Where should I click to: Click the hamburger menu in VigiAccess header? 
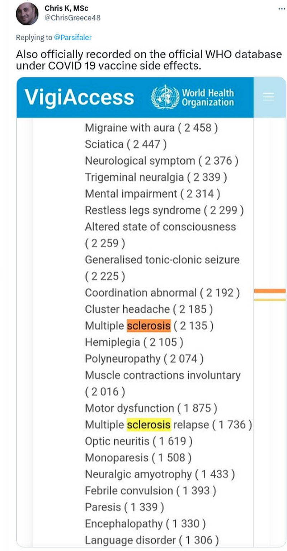coord(268,97)
